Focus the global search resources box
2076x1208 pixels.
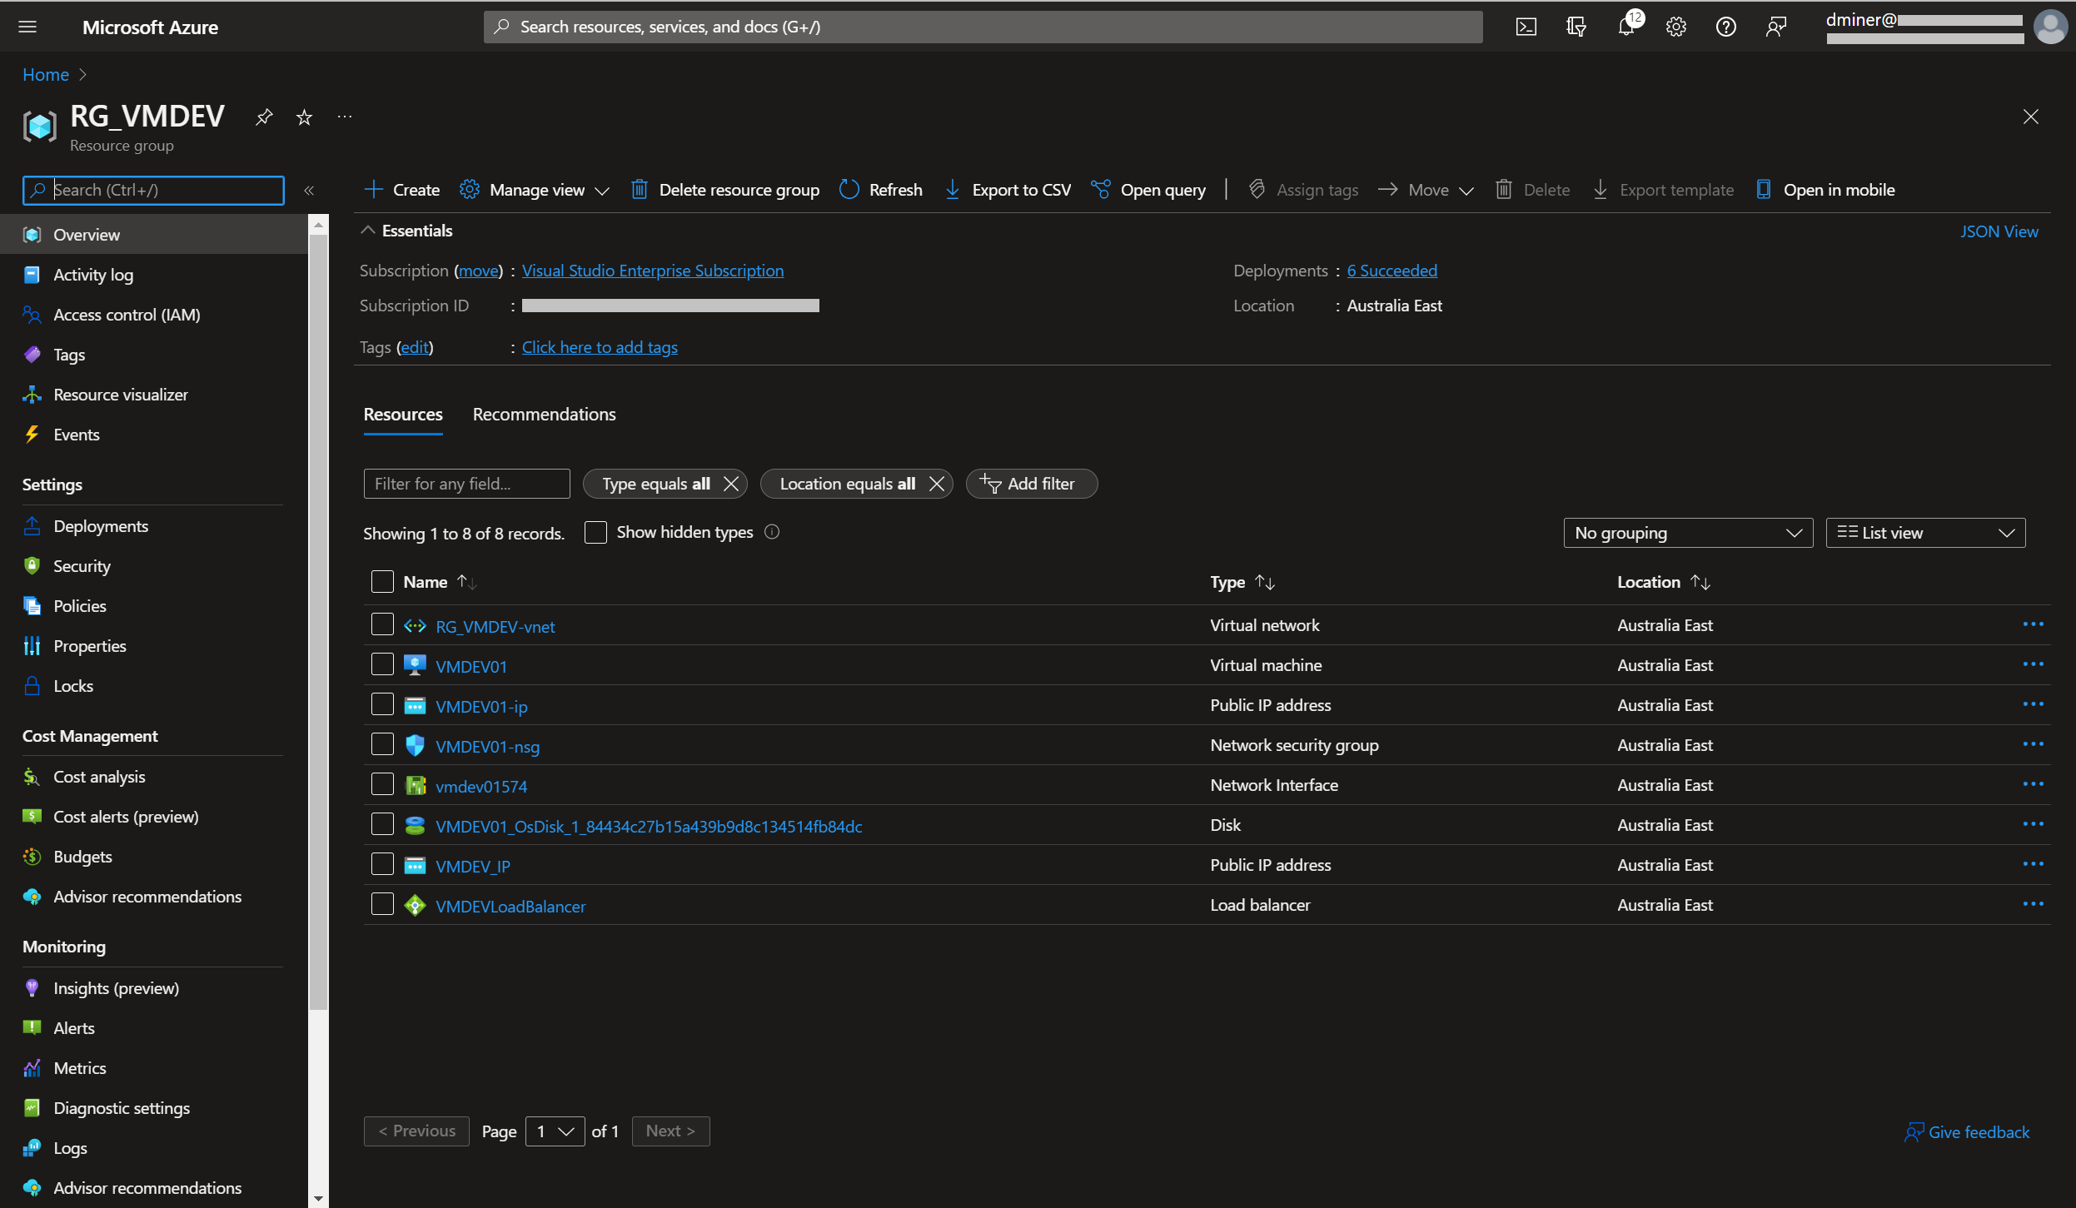pyautogui.click(x=983, y=27)
